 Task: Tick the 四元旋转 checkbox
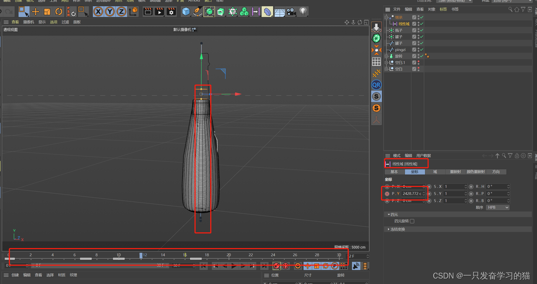pyautogui.click(x=412, y=221)
